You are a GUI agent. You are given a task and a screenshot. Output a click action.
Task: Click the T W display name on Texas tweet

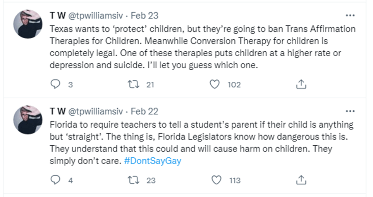[x=58, y=16]
